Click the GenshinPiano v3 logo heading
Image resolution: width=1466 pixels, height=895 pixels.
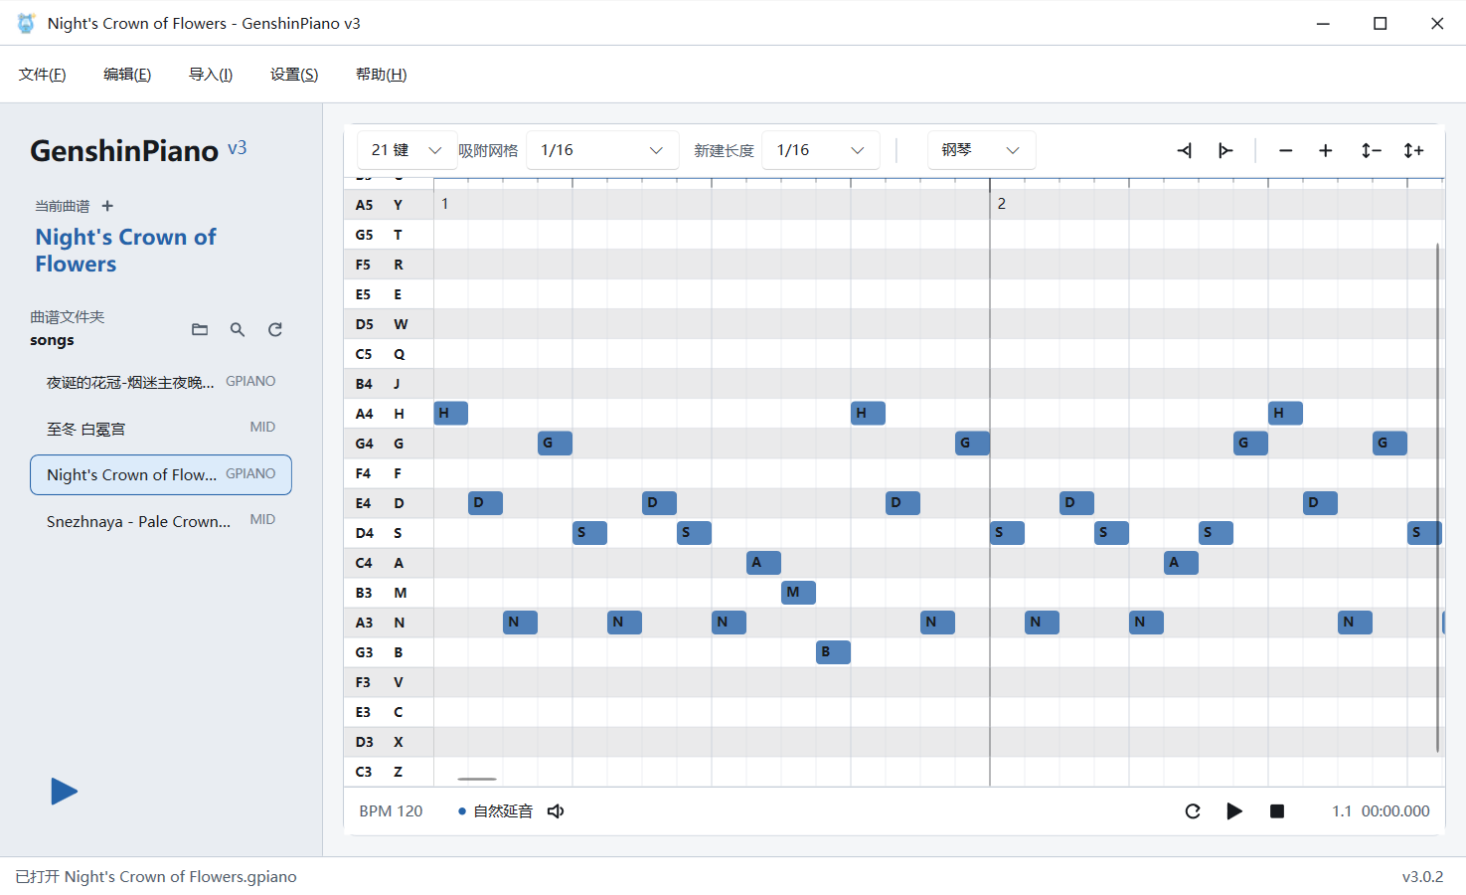138,150
